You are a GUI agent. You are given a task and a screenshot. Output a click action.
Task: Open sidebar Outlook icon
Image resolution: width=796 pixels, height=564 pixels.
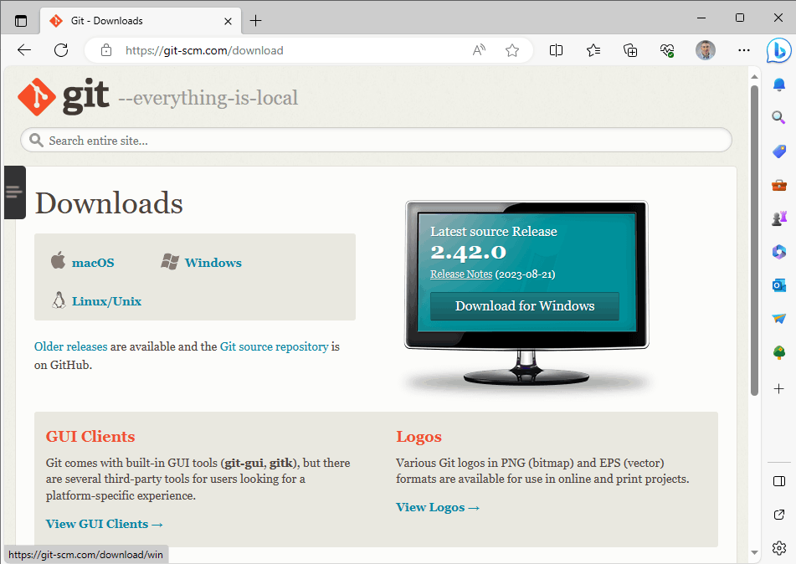tap(778, 285)
